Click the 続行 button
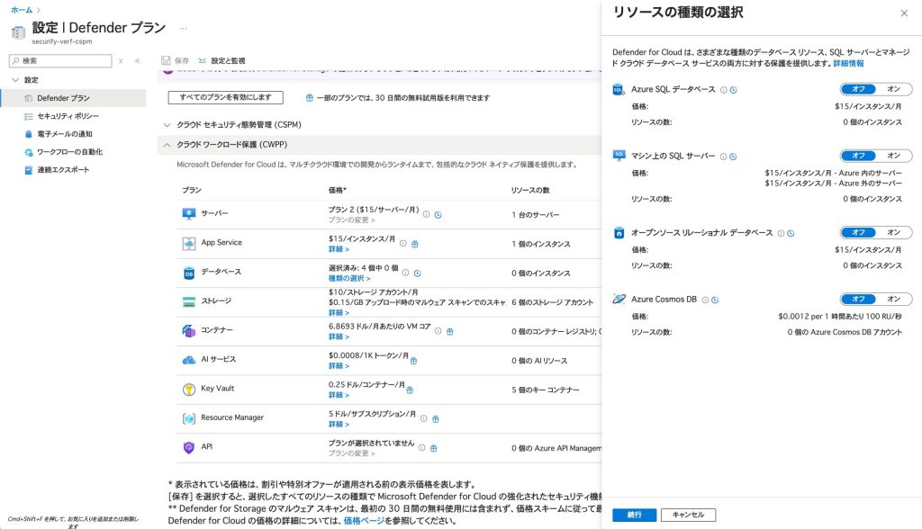 [x=634, y=515]
